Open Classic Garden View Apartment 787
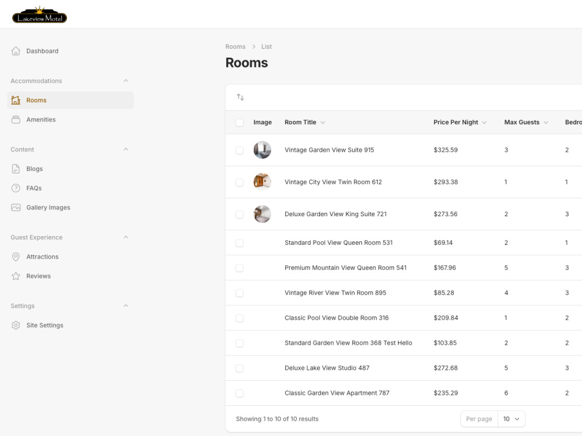582x436 pixels. pos(337,393)
